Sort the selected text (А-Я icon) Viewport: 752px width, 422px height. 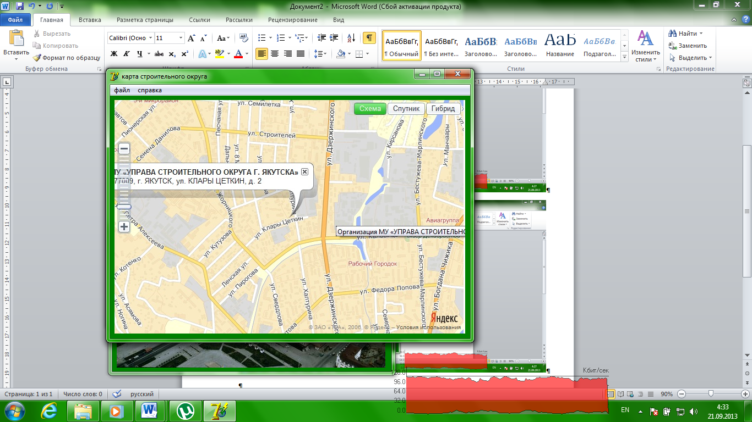351,38
